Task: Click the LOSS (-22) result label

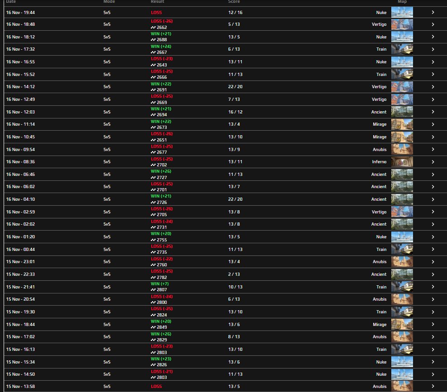Action: click(x=162, y=259)
